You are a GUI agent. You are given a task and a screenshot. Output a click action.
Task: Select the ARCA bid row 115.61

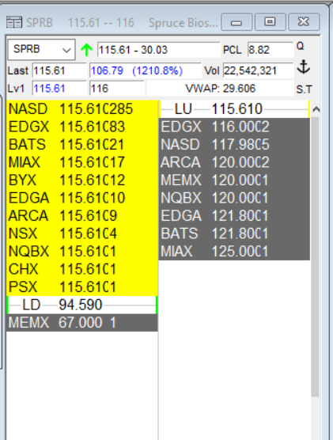82,216
